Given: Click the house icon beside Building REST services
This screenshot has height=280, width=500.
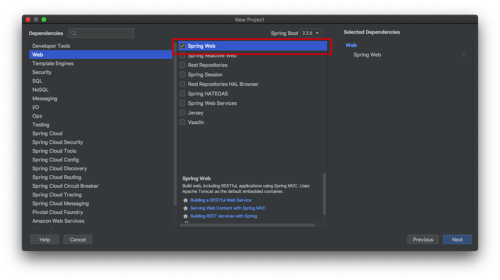Looking at the screenshot, I should [185, 216].
